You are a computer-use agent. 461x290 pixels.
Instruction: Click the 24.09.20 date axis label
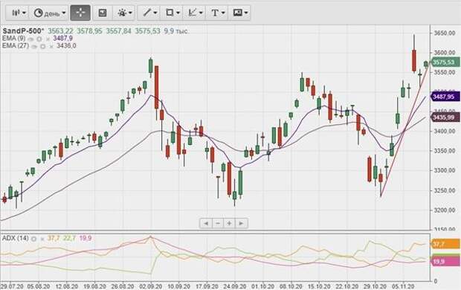235,286
